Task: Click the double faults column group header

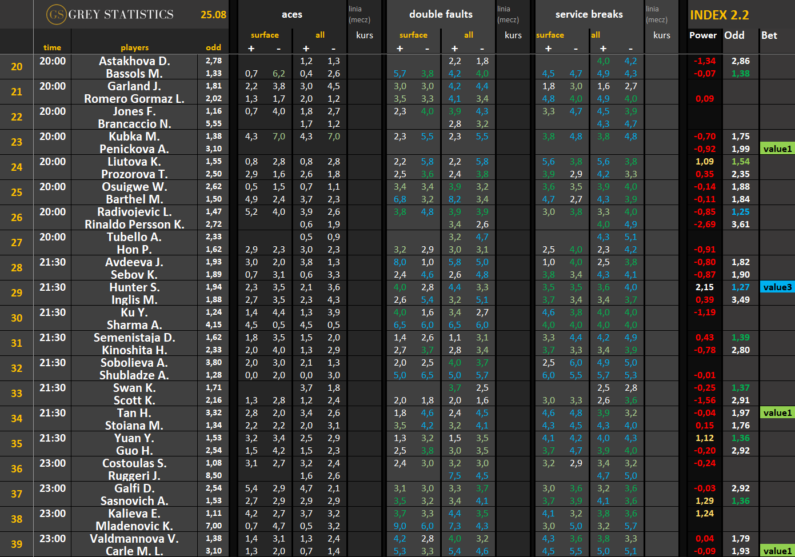Action: pos(441,14)
